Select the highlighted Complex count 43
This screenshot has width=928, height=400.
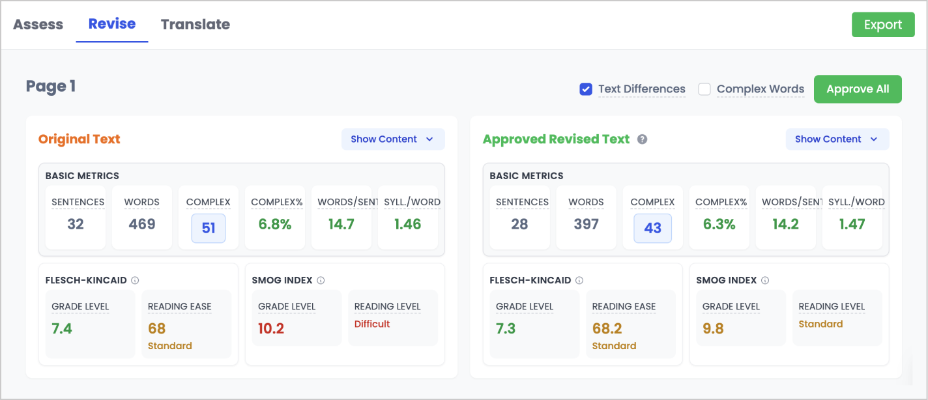pos(652,229)
